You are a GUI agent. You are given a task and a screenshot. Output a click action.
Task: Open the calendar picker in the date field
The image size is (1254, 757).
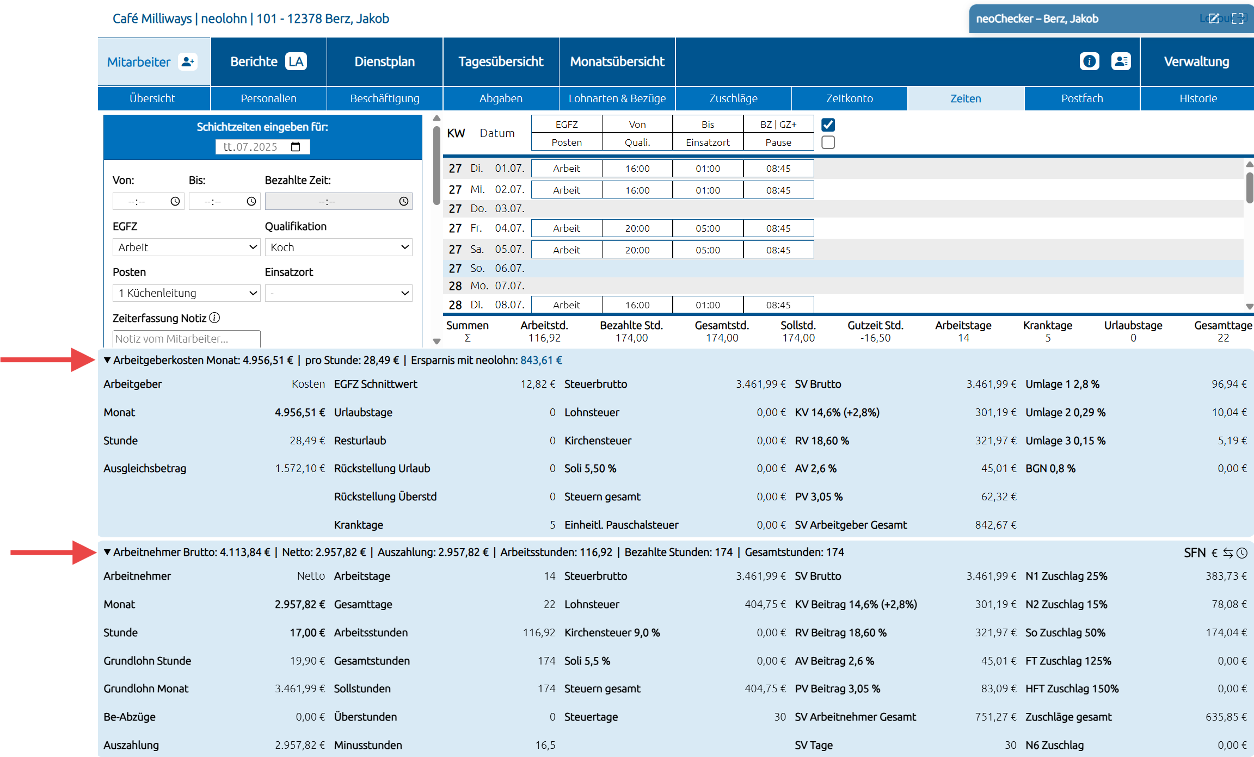[296, 147]
